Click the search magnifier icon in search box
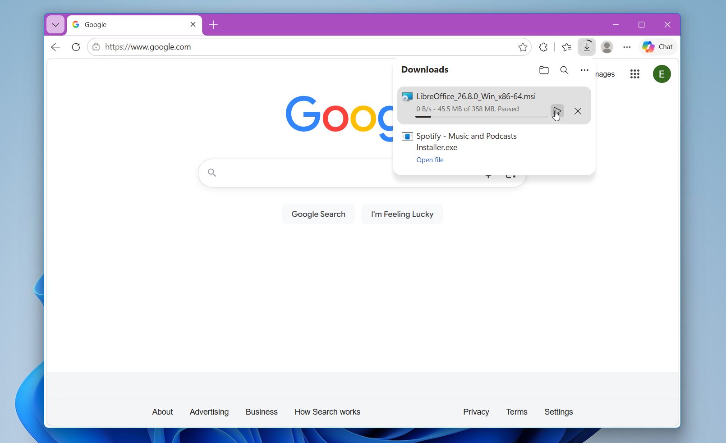 (212, 173)
